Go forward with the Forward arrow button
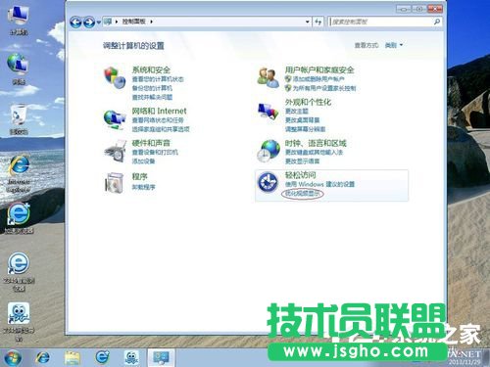This screenshot has height=367, width=490. (x=89, y=22)
